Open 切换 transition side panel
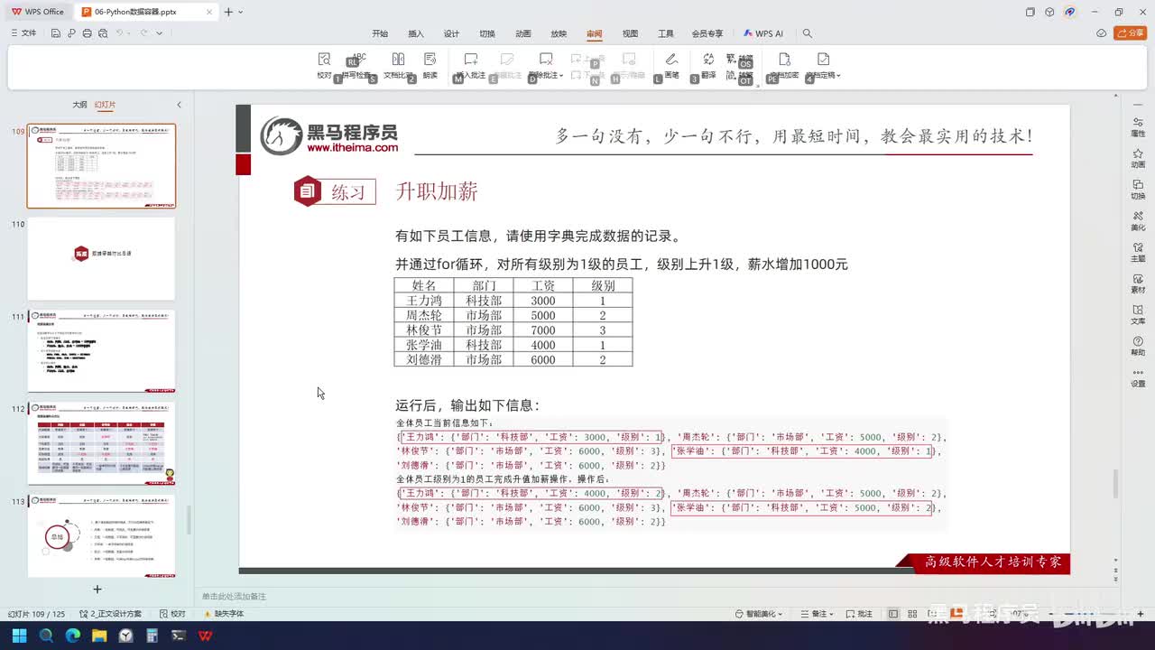 coord(1138,189)
